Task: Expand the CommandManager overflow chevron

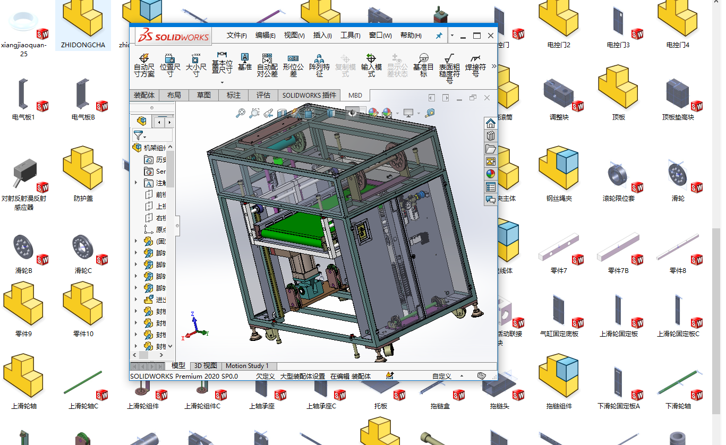Action: 493,66
